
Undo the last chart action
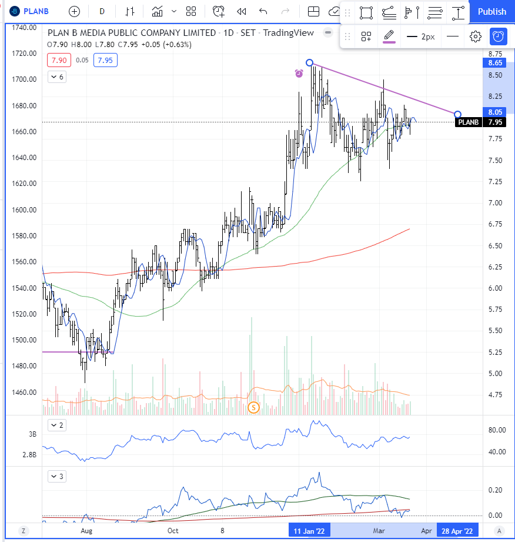(263, 12)
